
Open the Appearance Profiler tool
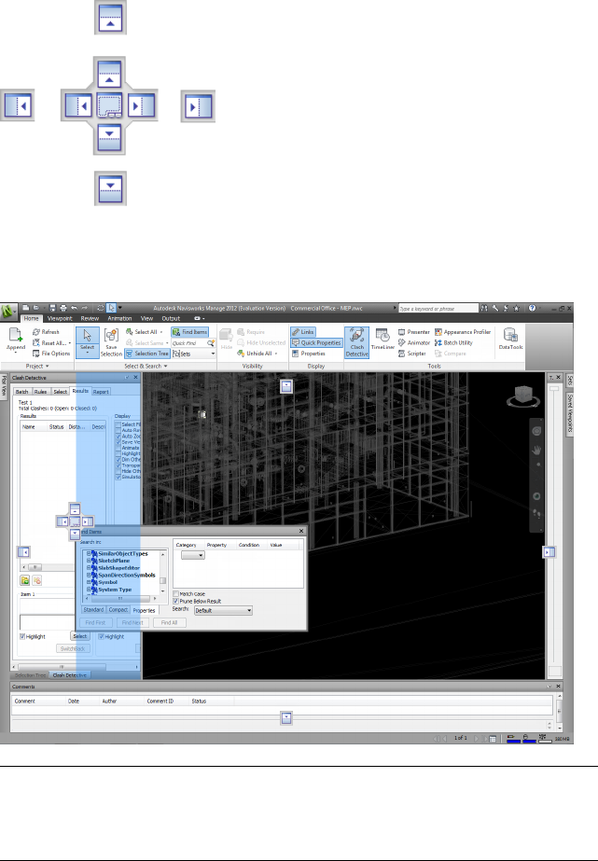(463, 332)
